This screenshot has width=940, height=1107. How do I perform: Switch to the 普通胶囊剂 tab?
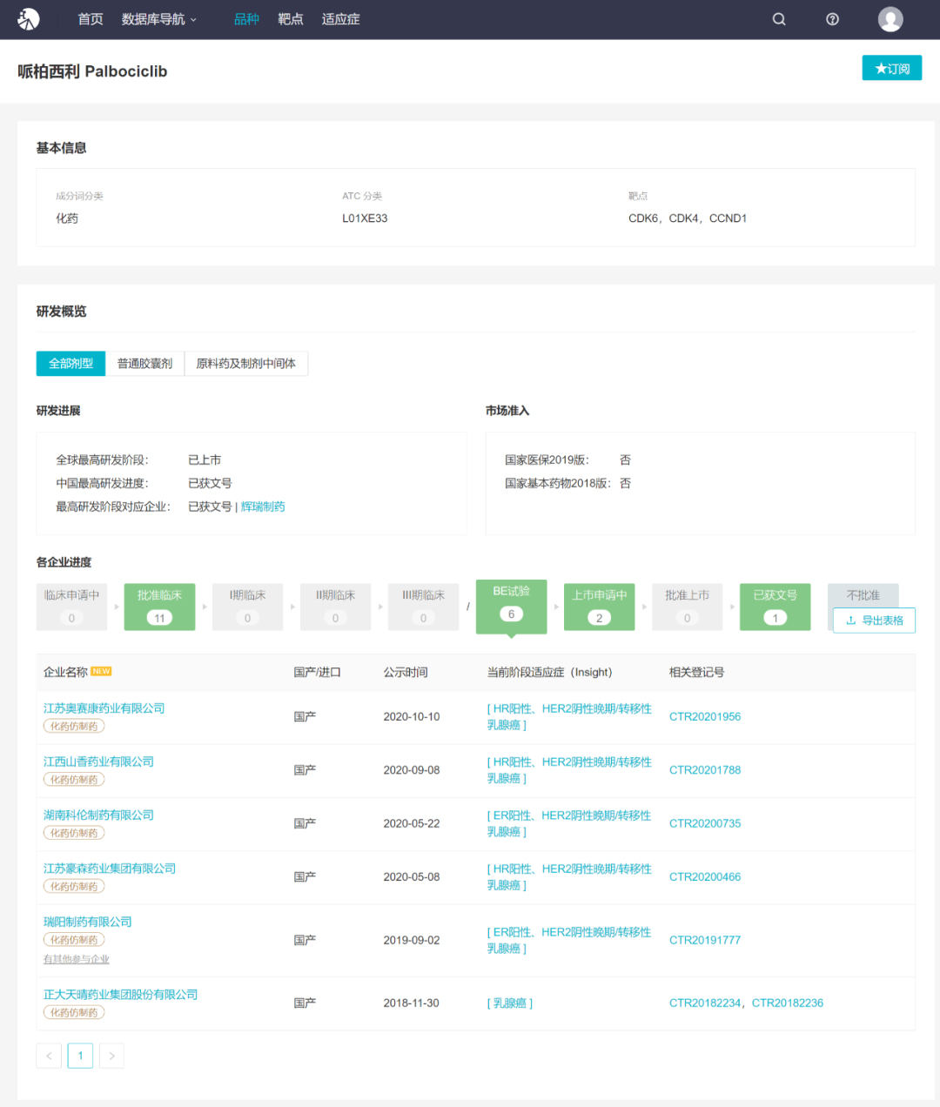[x=144, y=364]
